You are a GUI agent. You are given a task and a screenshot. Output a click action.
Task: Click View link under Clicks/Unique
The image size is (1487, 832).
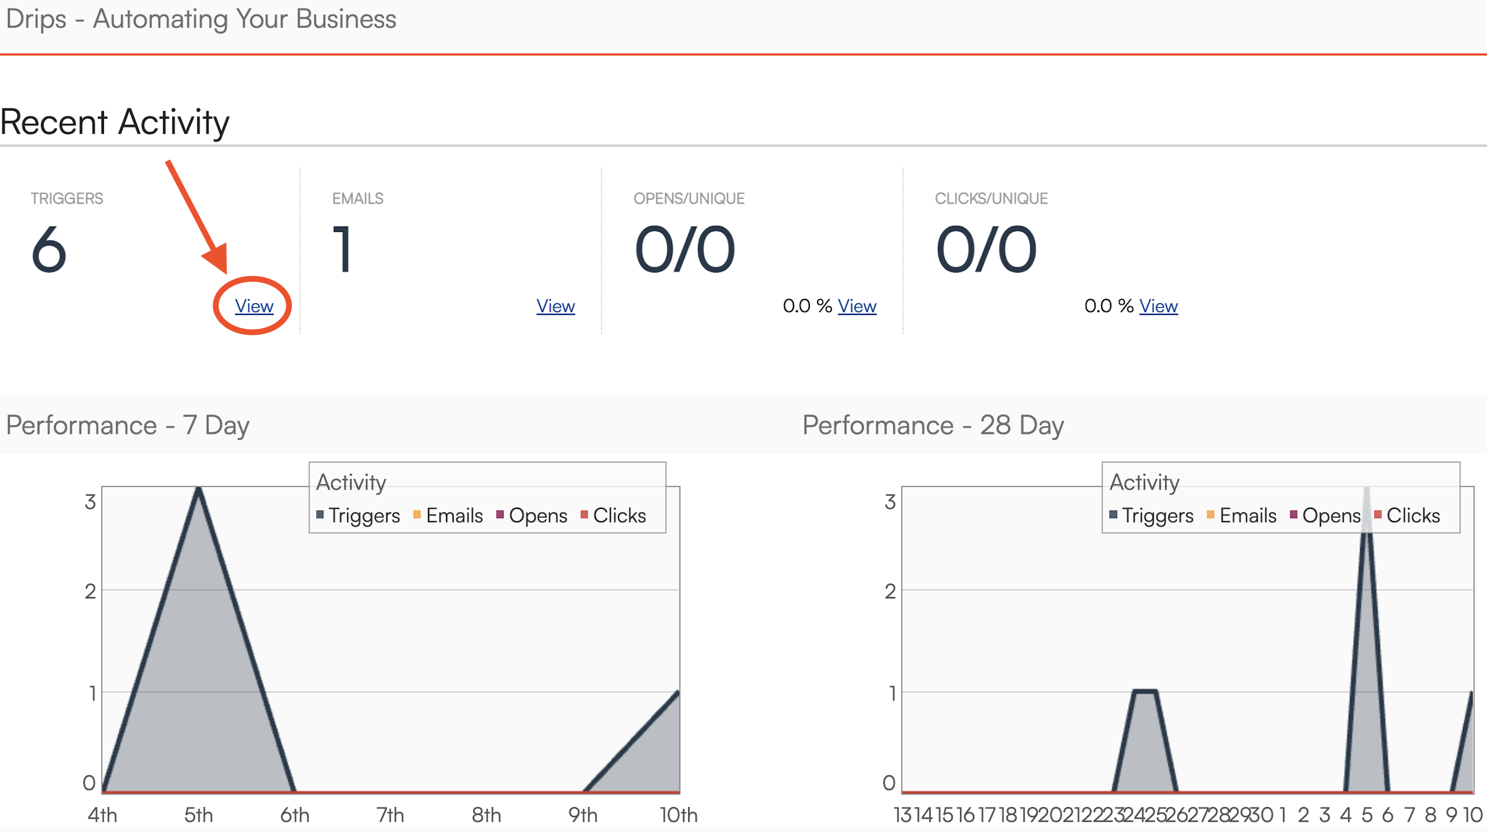tap(1158, 306)
